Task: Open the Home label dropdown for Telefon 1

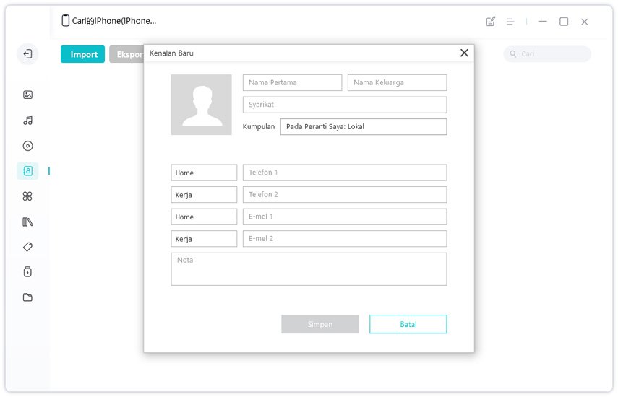Action: [204, 173]
